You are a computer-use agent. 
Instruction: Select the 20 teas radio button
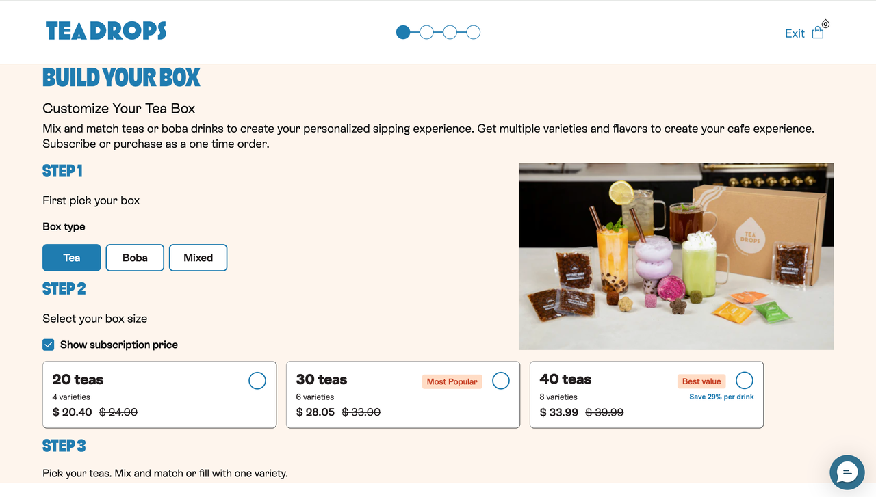(257, 381)
